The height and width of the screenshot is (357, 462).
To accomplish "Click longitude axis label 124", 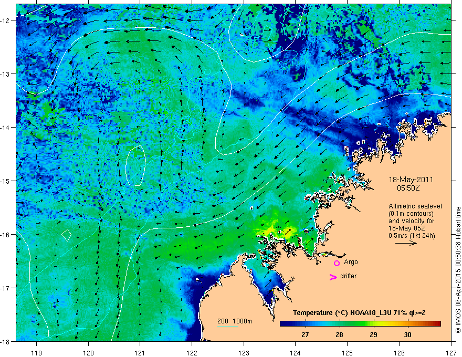I will pyautogui.click(x=296, y=353).
